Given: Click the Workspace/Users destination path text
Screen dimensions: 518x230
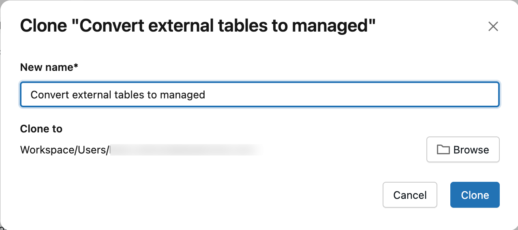Looking at the screenshot, I should 65,150.
